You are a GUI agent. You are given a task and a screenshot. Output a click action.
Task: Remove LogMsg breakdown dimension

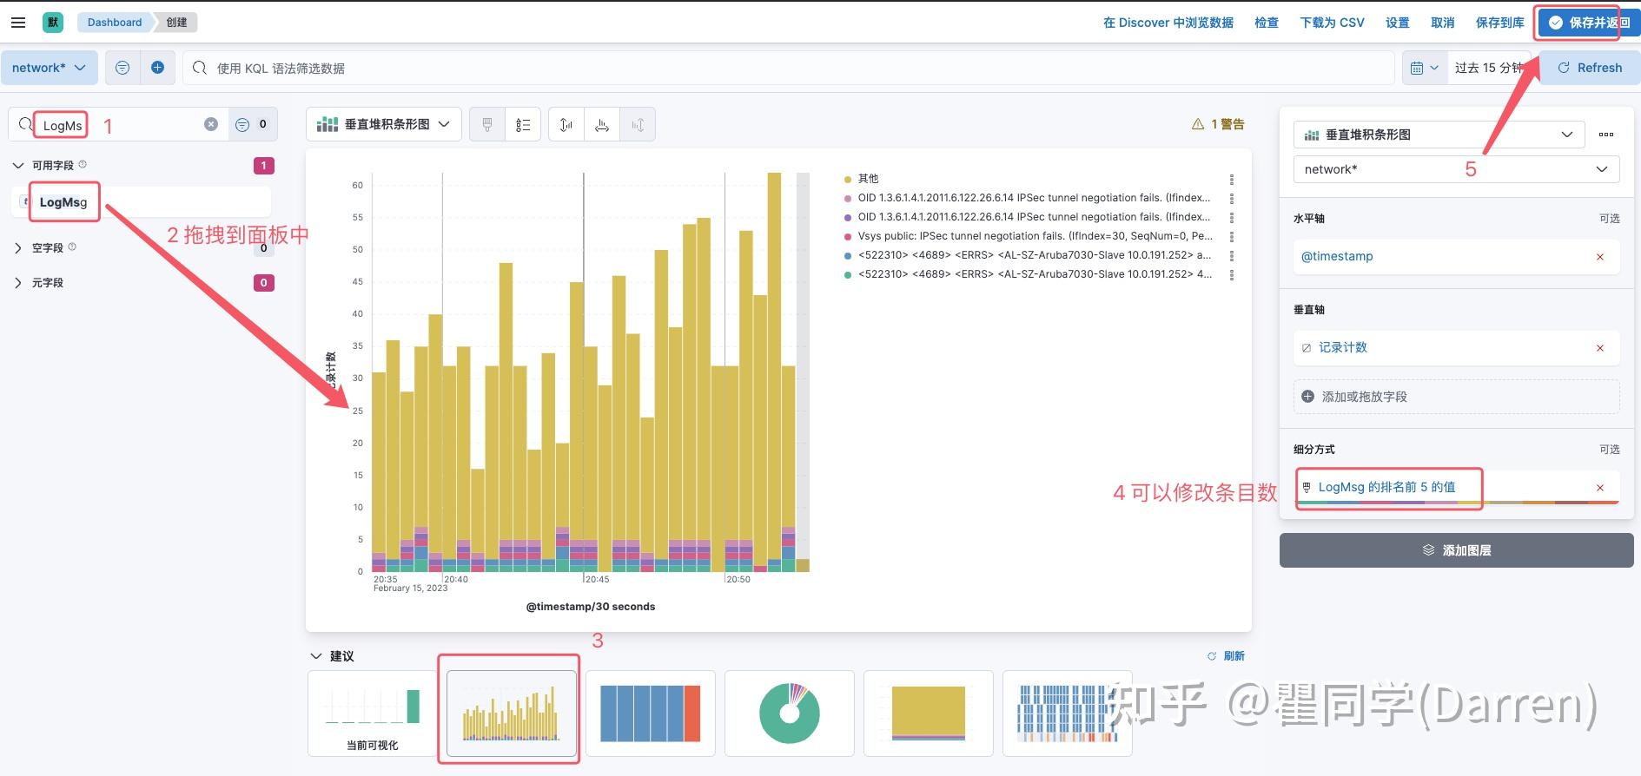coord(1600,488)
